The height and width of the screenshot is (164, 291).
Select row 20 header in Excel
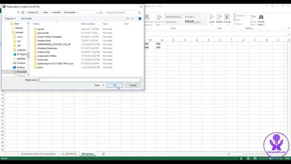(x=2, y=113)
